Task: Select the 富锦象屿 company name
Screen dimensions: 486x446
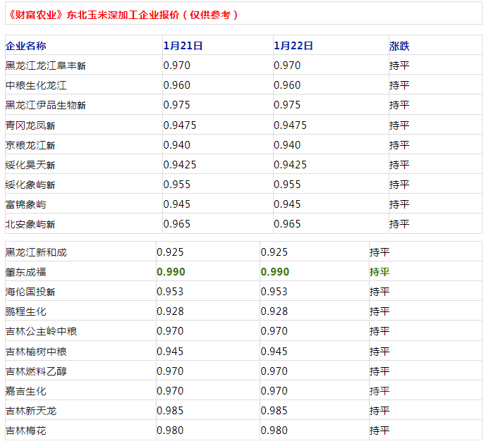Action: [26, 204]
